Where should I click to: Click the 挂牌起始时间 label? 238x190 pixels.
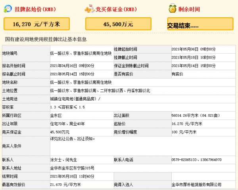(x=125, y=49)
